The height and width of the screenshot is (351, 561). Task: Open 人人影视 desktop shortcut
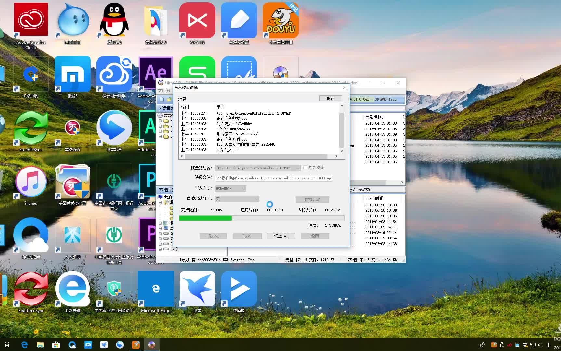click(x=72, y=238)
